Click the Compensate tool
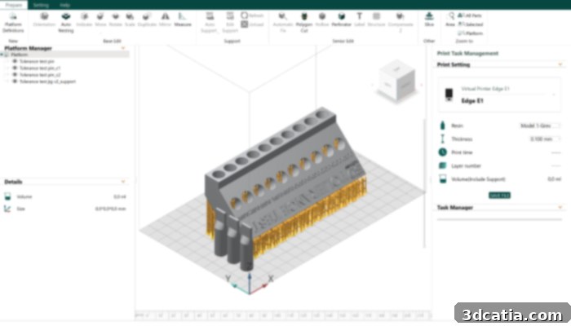Viewport: 571px width, 326px height. pyautogui.click(x=401, y=22)
